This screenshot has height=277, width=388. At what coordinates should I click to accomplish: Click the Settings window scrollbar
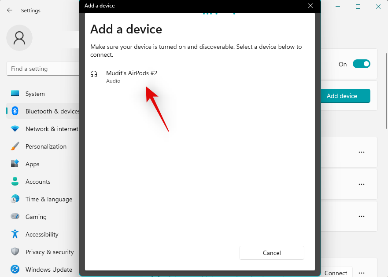point(386,91)
